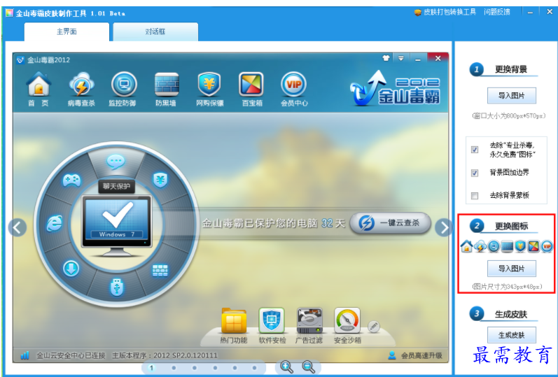Viewport: 558px width, 377px height.
Task: Open 皮肤打包转换工具
Action: point(445,12)
